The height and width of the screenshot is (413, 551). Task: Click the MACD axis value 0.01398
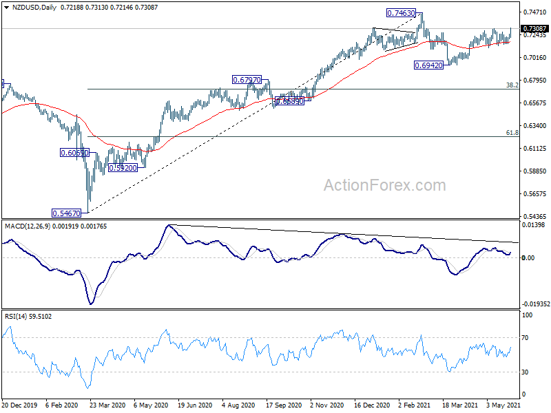[533, 225]
